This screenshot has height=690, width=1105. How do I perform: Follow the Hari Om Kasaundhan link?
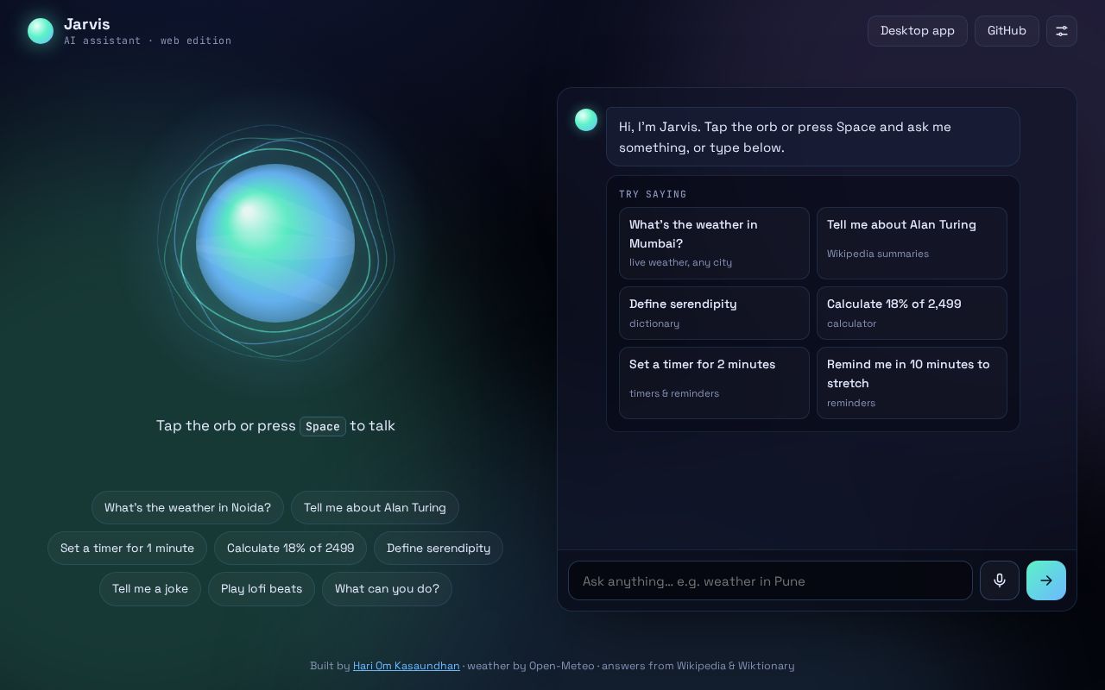pos(407,666)
